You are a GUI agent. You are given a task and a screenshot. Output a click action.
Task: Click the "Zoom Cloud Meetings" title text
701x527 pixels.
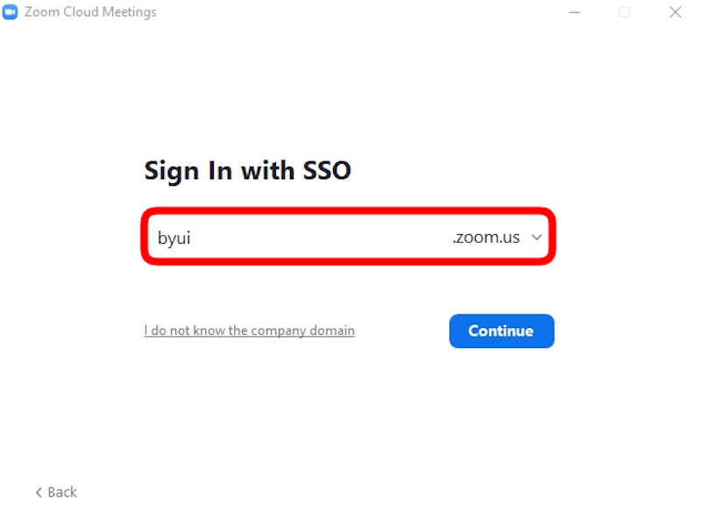point(90,12)
